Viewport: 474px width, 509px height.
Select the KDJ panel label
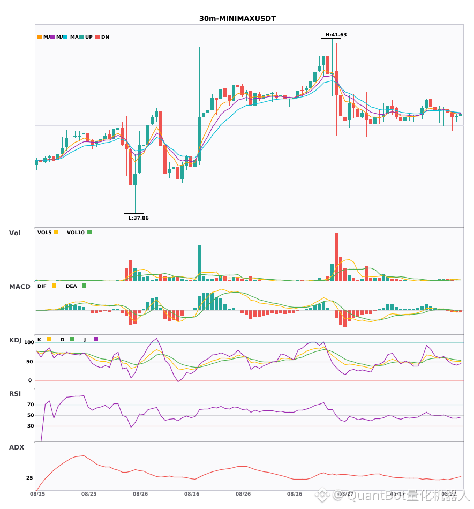coord(15,340)
